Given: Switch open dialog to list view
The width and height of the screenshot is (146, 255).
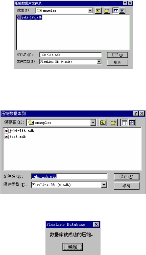Looking at the screenshot, I should pyautogui.click(x=116, y=11).
